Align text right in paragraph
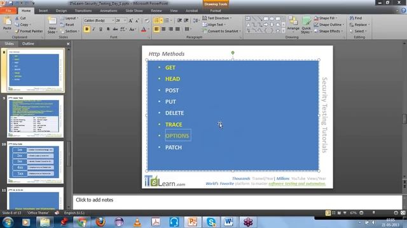 click(170, 29)
